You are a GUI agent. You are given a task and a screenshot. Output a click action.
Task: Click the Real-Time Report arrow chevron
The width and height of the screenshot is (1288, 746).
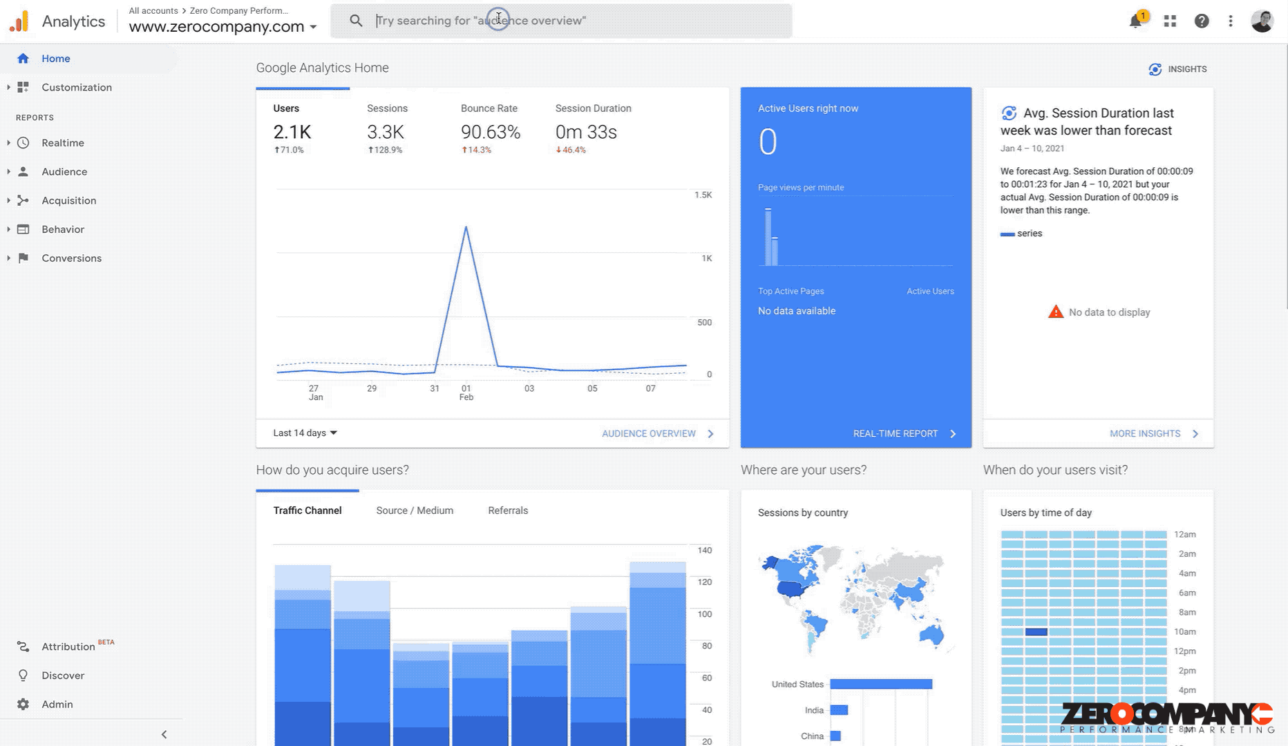pos(953,434)
